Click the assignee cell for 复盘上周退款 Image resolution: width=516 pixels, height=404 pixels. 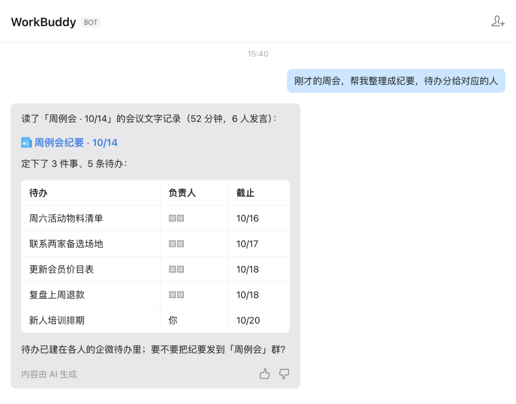194,295
